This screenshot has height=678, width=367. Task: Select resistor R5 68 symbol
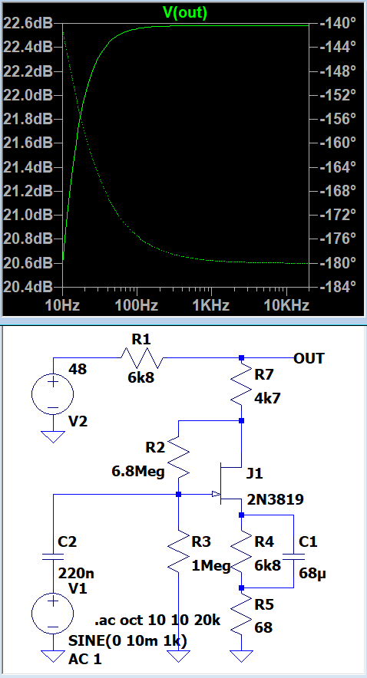click(241, 614)
